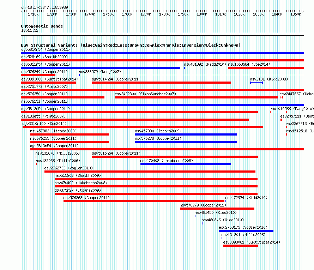Click the chr18:1703347..1853989 region label
Viewport: 314px width, 270px height.
[x=44, y=7]
